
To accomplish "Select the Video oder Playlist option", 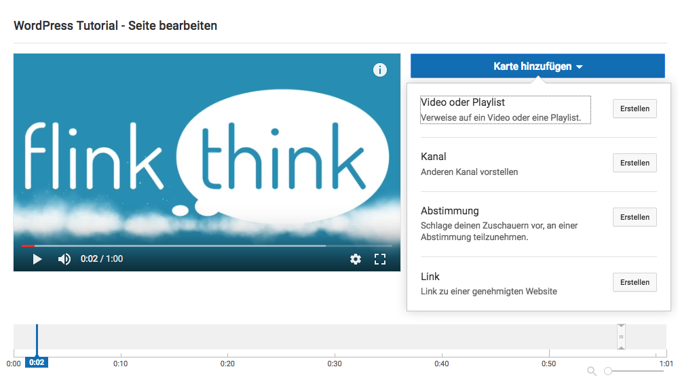I will [x=505, y=110].
